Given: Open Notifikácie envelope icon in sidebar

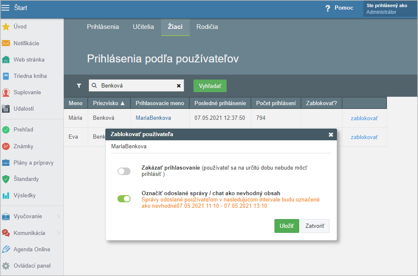Looking at the screenshot, I should (x=6, y=43).
